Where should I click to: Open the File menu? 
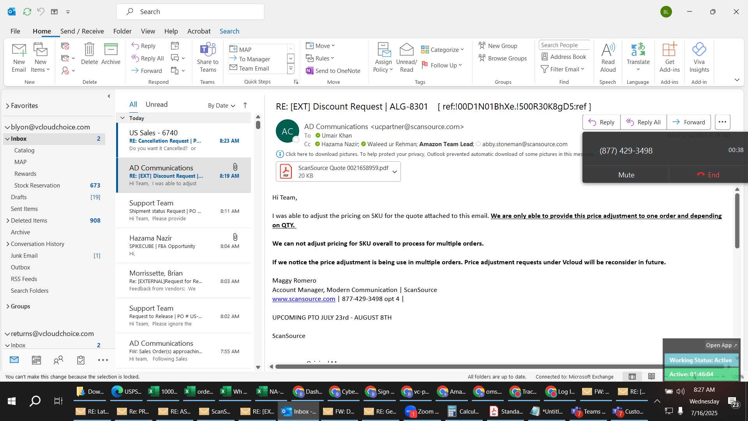coord(15,31)
